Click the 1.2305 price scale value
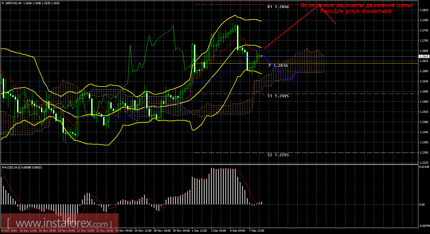The image size is (430, 234). [423, 142]
